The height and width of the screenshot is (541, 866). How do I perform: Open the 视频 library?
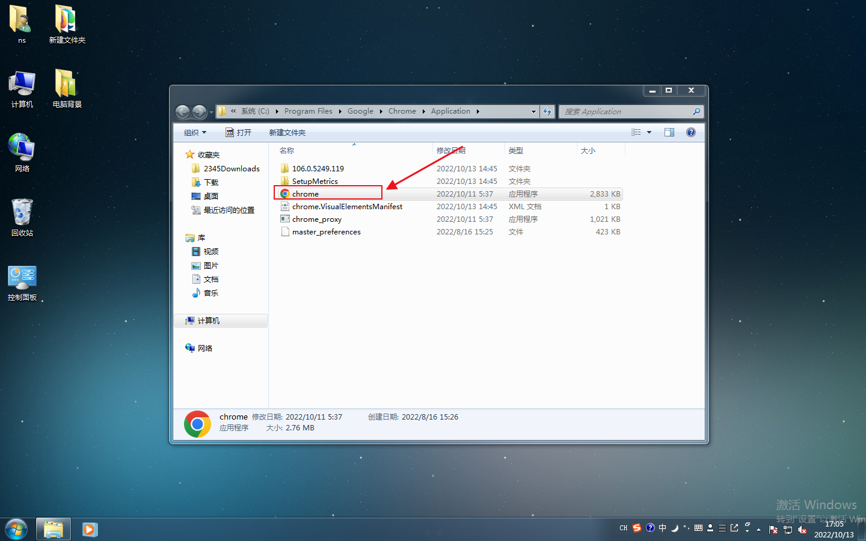(x=205, y=251)
